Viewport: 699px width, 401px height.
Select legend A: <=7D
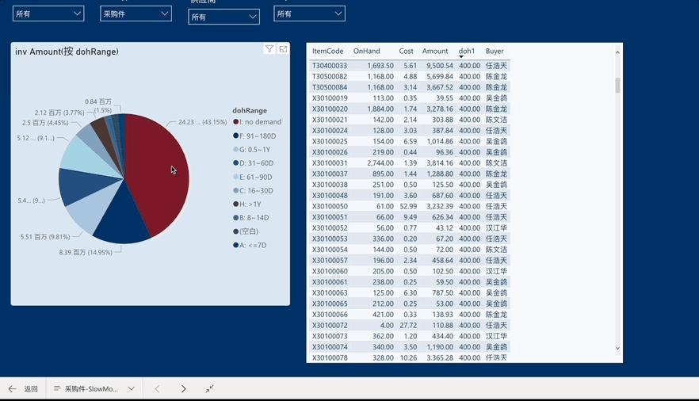pyautogui.click(x=250, y=245)
